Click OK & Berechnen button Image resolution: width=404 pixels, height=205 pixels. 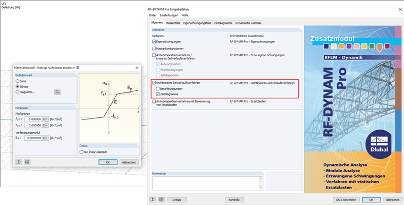click(x=346, y=200)
